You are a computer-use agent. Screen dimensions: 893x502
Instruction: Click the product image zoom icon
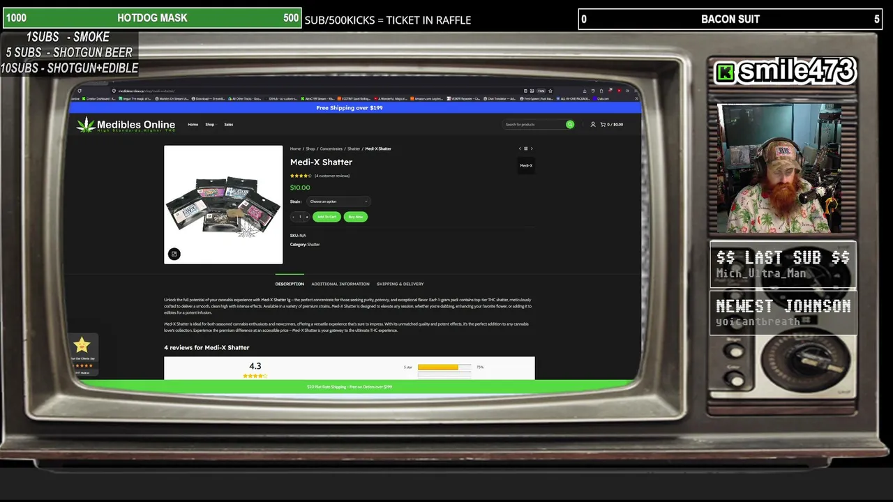point(174,254)
